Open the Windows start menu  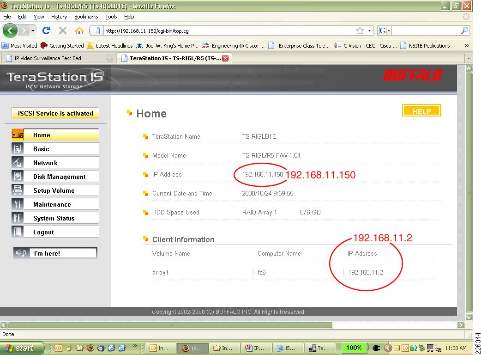pyautogui.click(x=22, y=348)
